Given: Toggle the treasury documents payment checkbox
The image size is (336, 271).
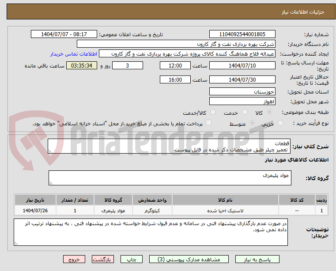Looking at the screenshot, I should 209,123.
